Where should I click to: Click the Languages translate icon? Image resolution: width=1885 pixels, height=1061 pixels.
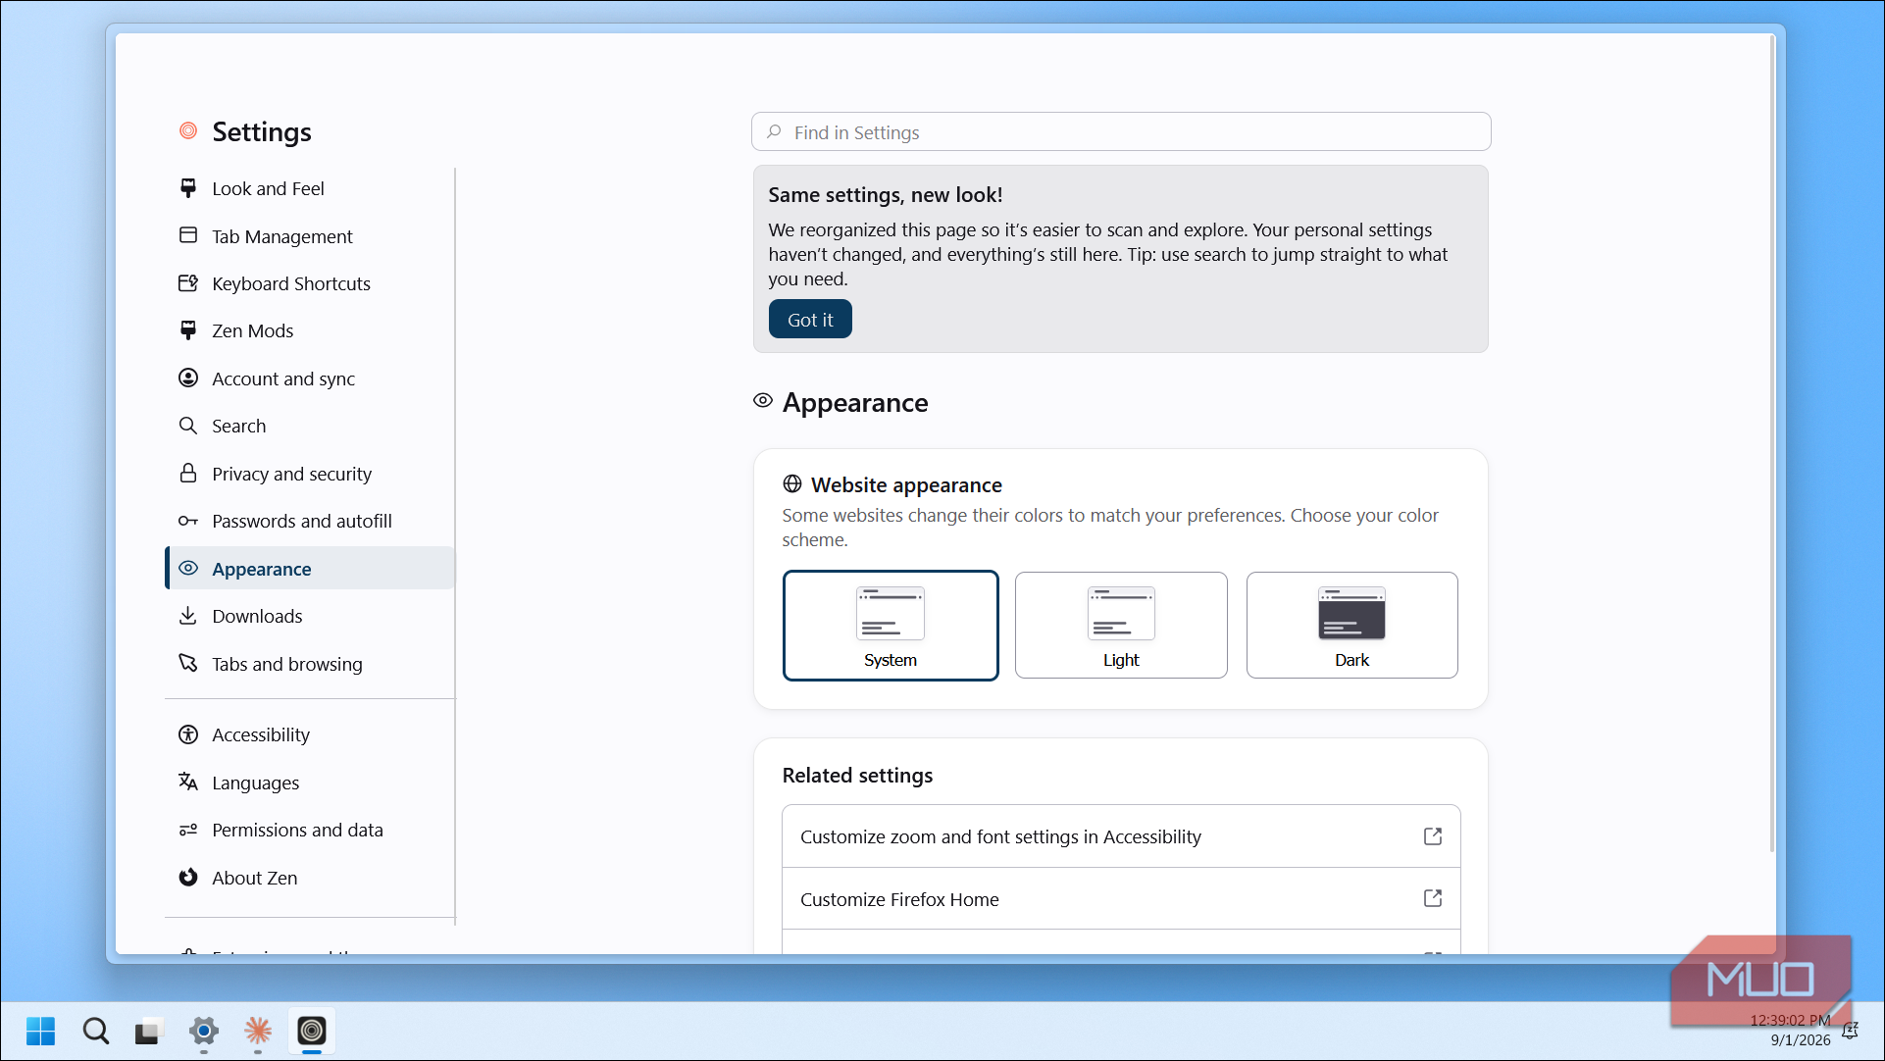tap(188, 782)
